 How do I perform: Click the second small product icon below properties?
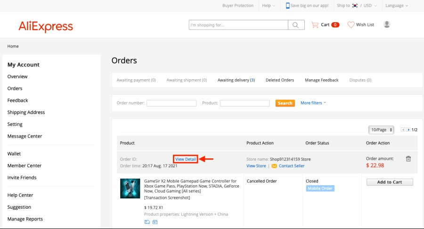coord(155,222)
